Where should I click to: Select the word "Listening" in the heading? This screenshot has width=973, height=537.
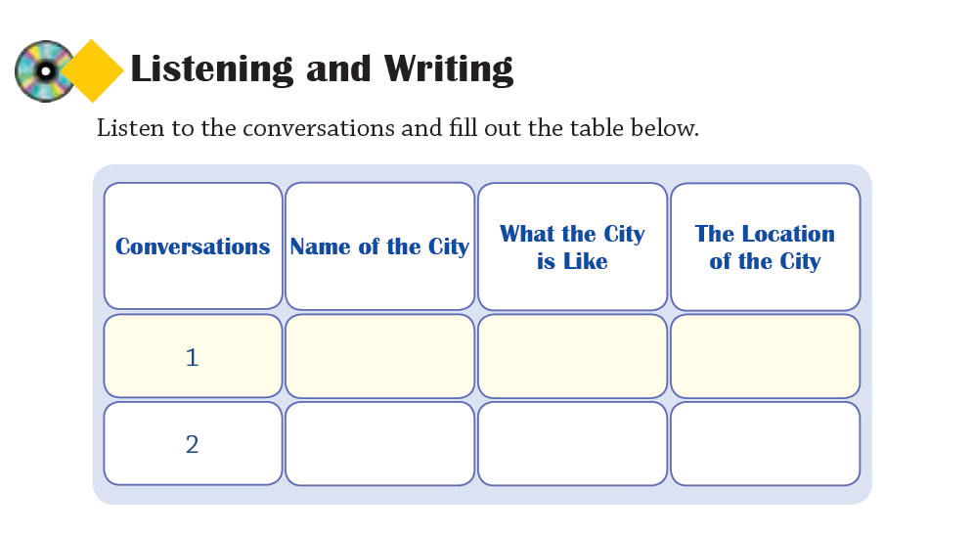(x=211, y=69)
